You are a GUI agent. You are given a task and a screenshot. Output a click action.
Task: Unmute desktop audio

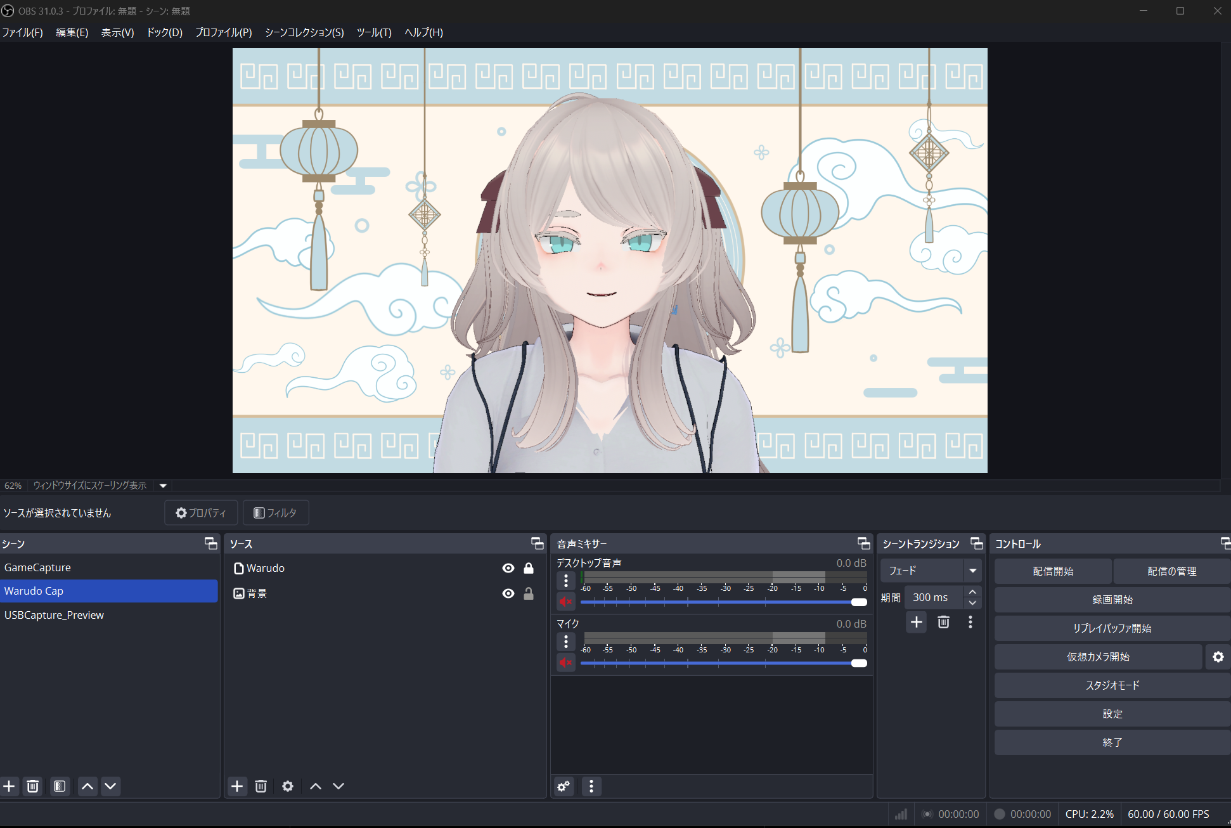pyautogui.click(x=566, y=602)
